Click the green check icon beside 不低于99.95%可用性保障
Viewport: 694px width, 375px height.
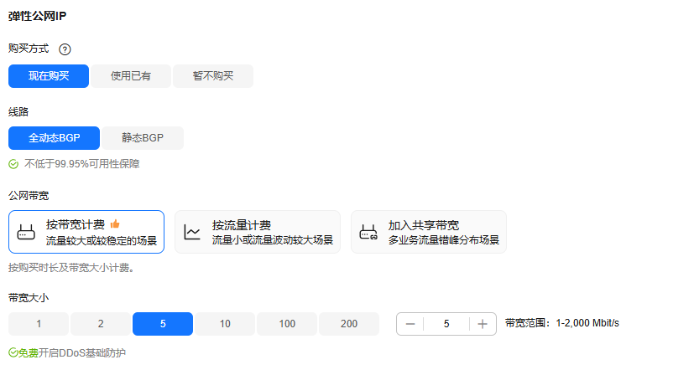point(13,164)
